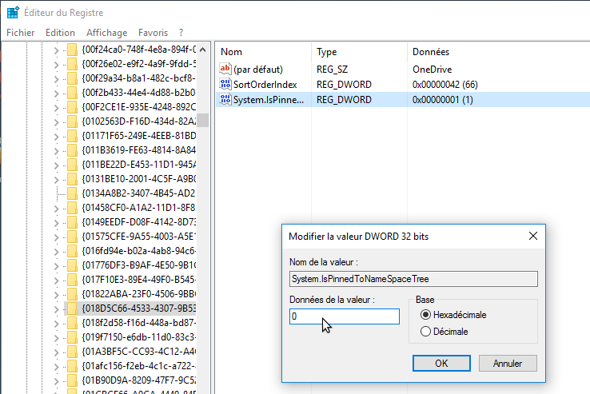Select key {0134A8B2-3407-4B45-AD2 in tree
The image size is (590, 394).
coord(139,193)
